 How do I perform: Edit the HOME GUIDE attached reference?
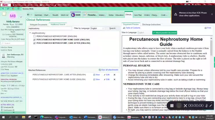tap(107, 79)
